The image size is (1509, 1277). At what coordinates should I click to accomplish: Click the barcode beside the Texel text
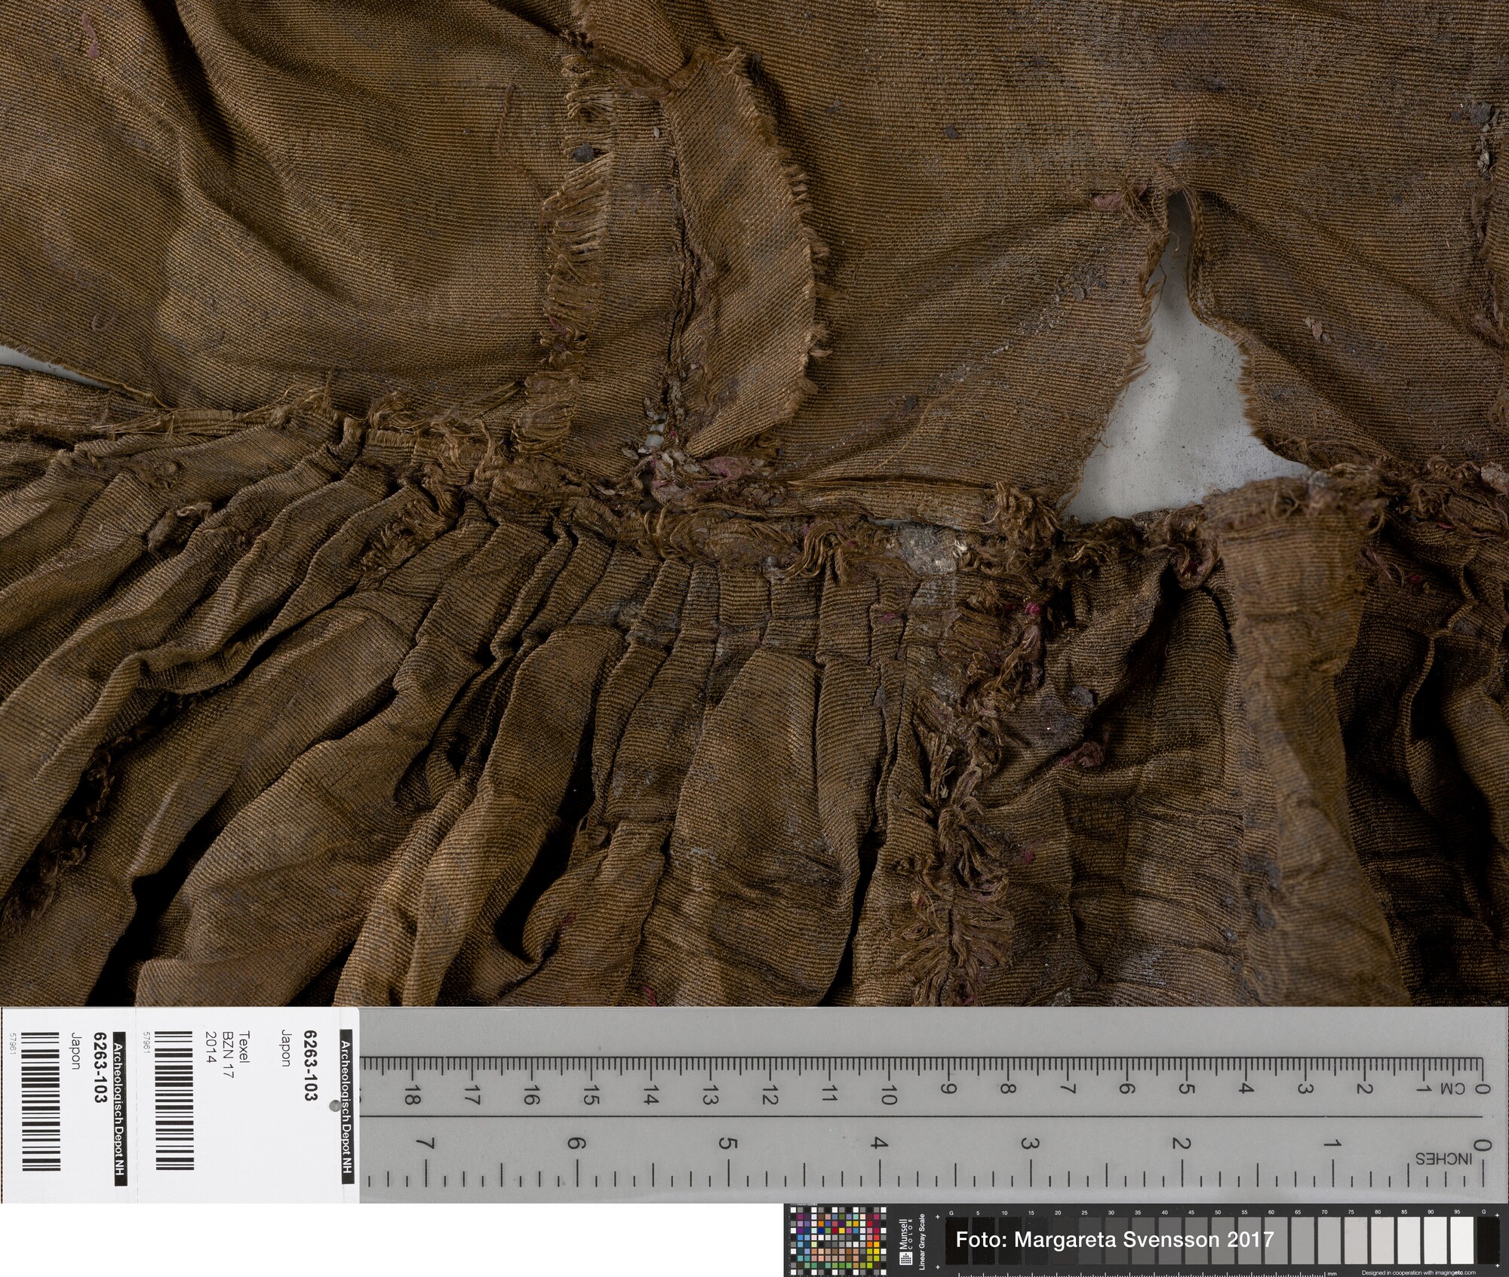tap(174, 1101)
